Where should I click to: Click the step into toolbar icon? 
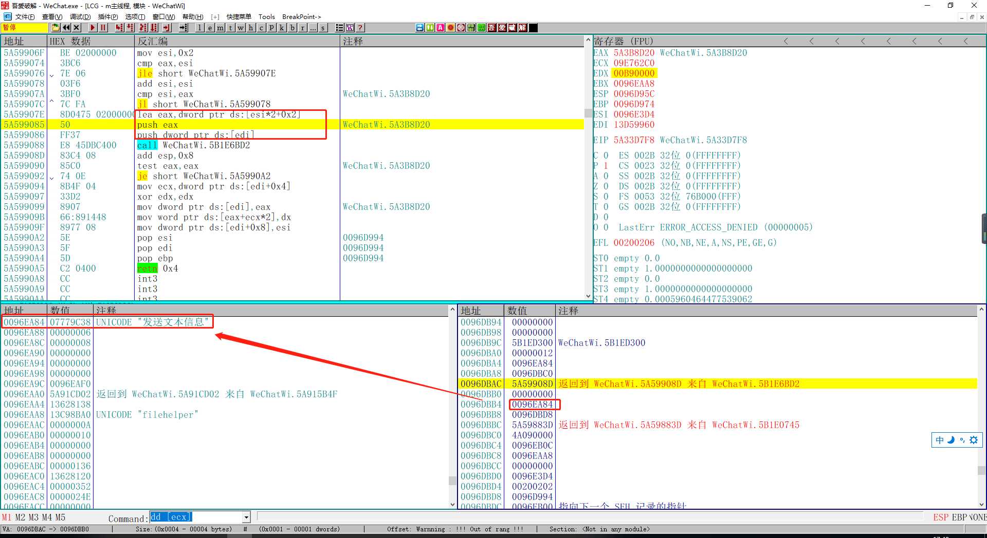click(119, 28)
